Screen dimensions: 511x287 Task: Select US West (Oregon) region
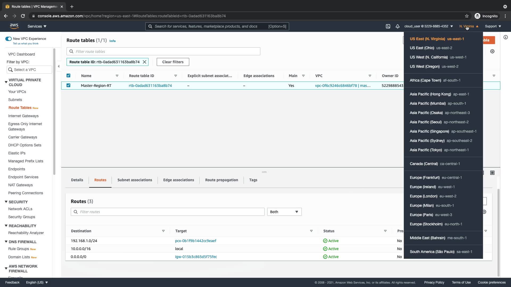(x=434, y=66)
